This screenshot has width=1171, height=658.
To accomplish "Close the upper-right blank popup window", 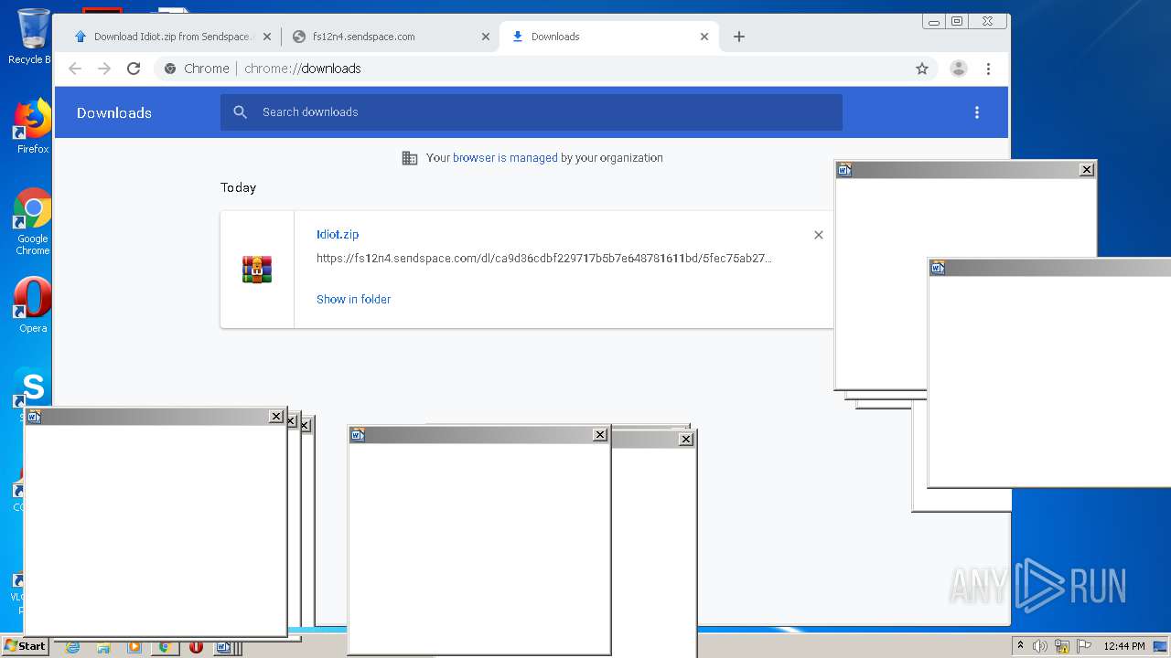I will click(x=1087, y=170).
